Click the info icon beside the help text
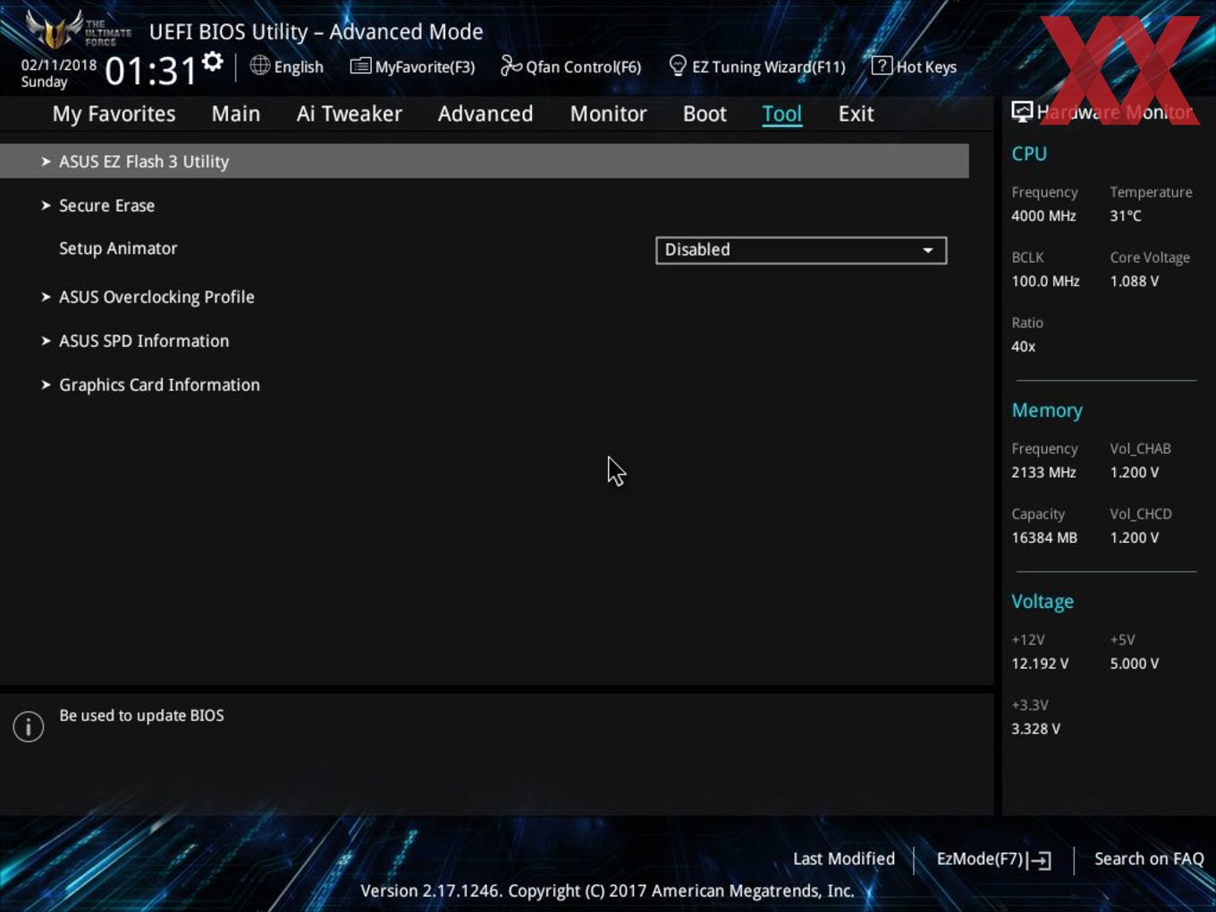 [x=29, y=727]
